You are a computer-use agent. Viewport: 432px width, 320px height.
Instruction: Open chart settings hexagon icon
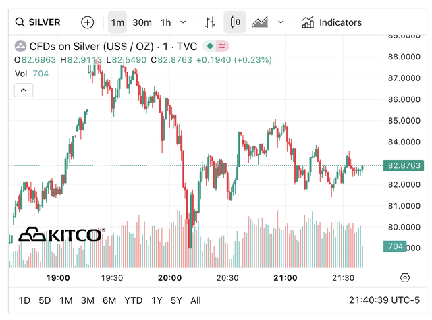405,277
